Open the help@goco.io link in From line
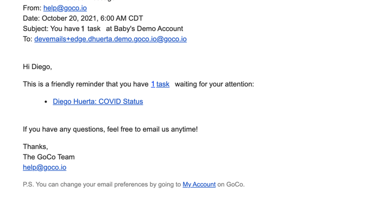 tap(65, 8)
